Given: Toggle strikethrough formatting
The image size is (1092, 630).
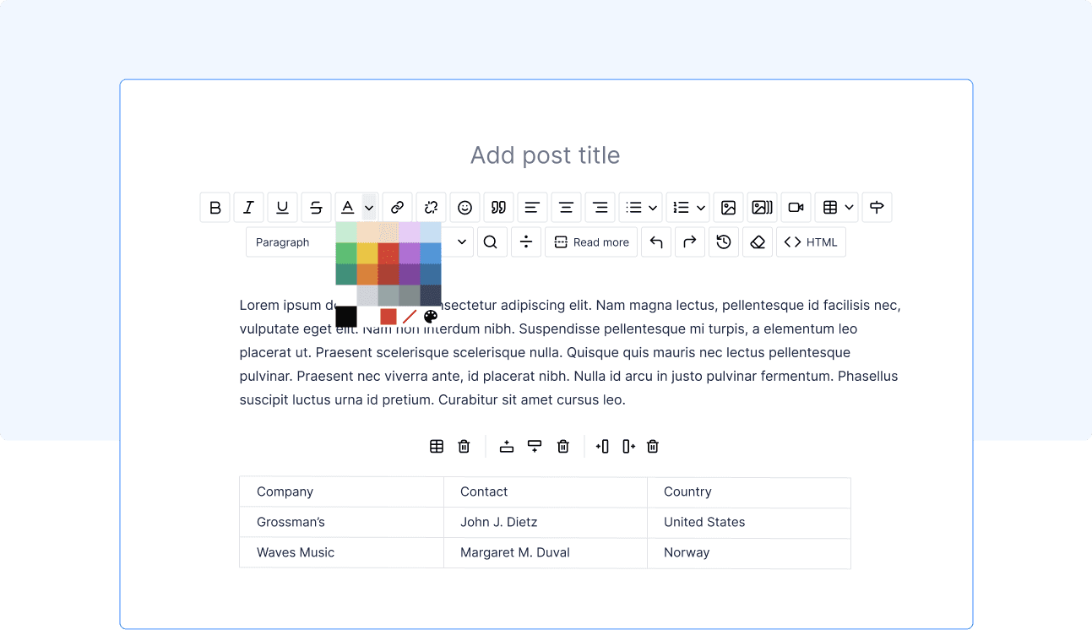Looking at the screenshot, I should click(x=316, y=207).
